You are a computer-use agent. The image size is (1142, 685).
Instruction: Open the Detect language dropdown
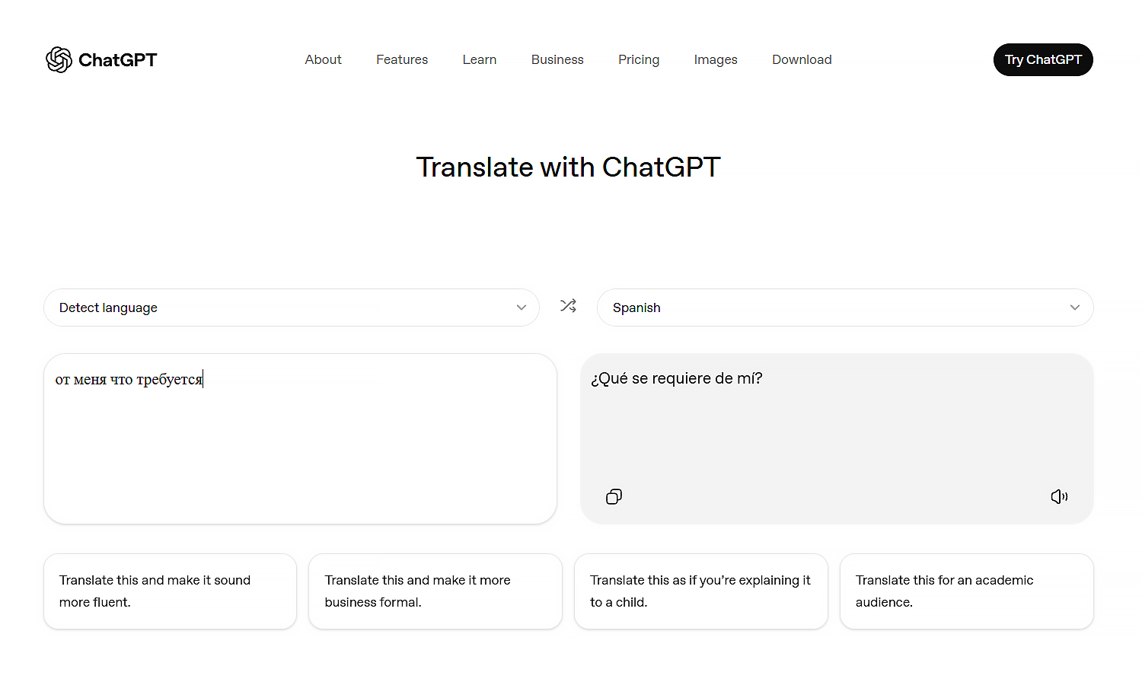[x=292, y=307]
